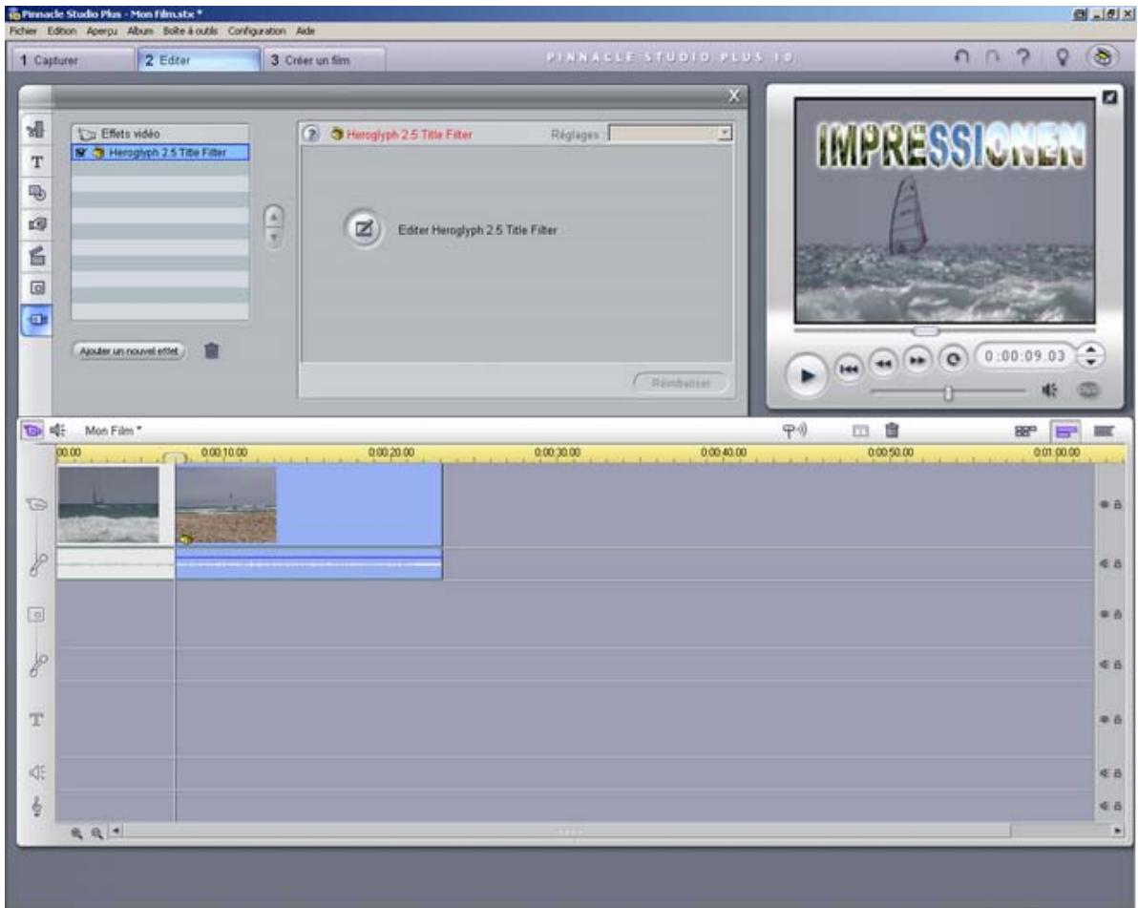
Task: Select the frame grabber camera tool
Action: click(x=36, y=224)
